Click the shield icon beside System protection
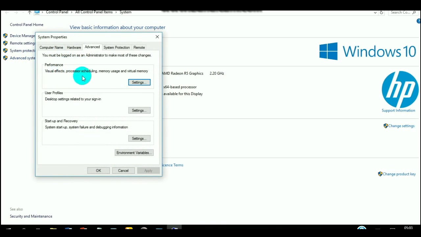The image size is (421, 237). (5, 51)
